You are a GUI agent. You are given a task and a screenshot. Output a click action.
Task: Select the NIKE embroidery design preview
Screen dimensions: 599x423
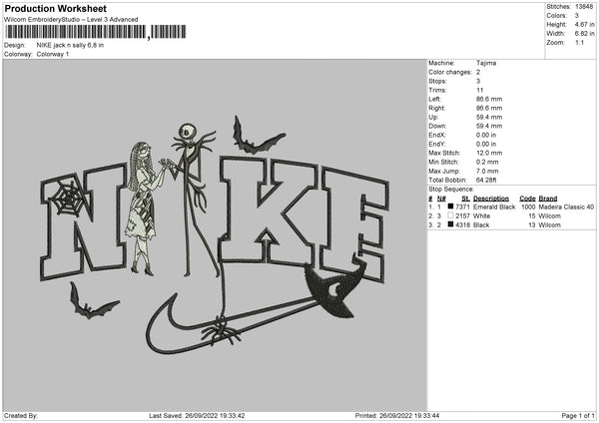(215, 235)
